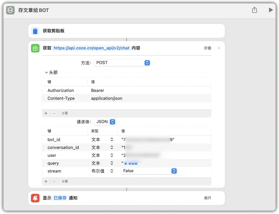The height and width of the screenshot is (214, 279).
Task: Open the api.coze.cn URL field
Action: pyautogui.click(x=91, y=48)
